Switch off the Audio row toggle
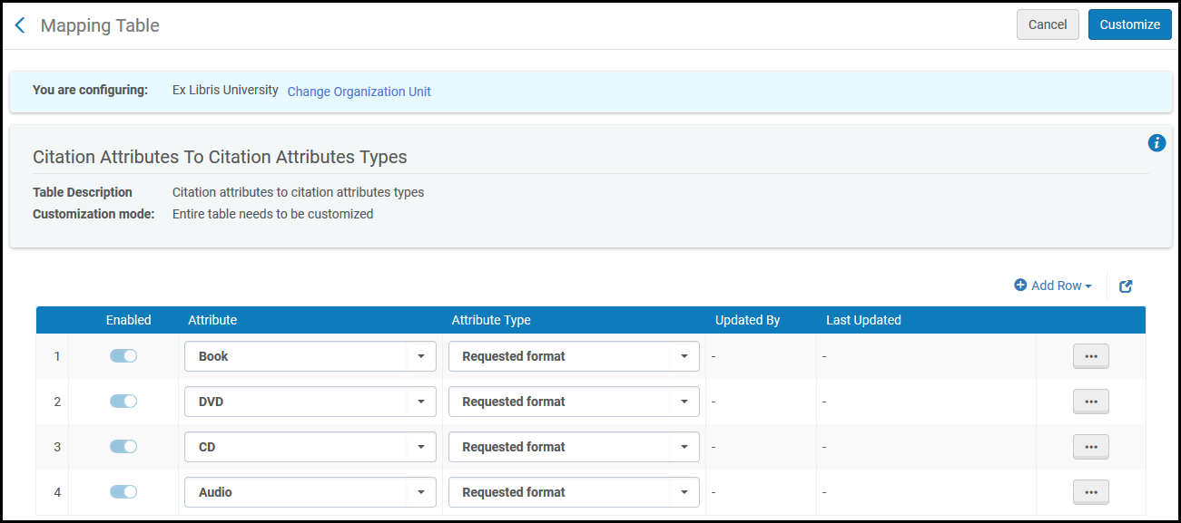Screen dimensions: 1181x523 point(123,492)
